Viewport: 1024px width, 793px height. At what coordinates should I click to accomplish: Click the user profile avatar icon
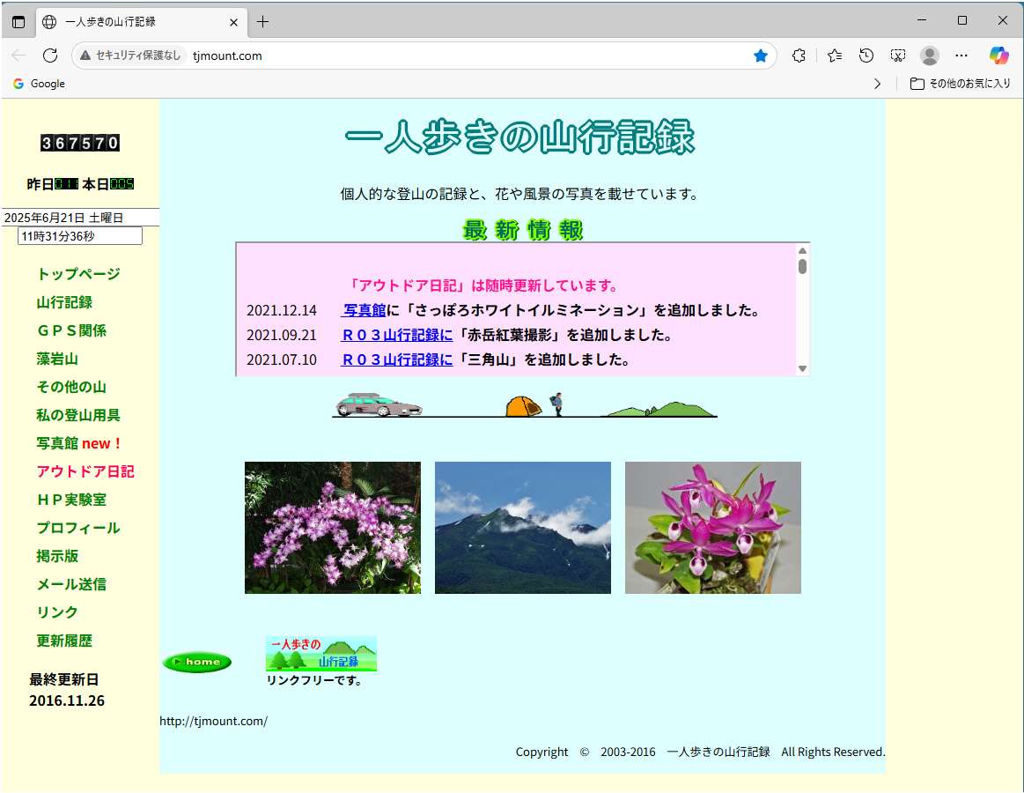930,56
